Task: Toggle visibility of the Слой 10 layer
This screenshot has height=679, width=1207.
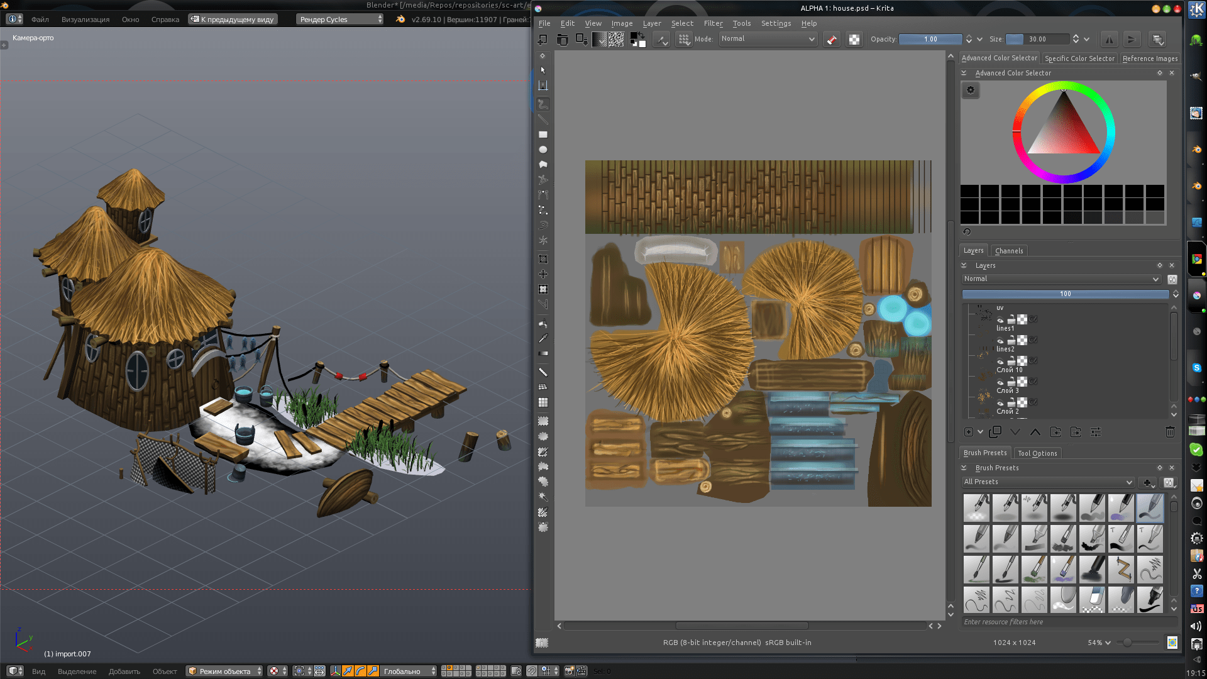Action: 1000,382
